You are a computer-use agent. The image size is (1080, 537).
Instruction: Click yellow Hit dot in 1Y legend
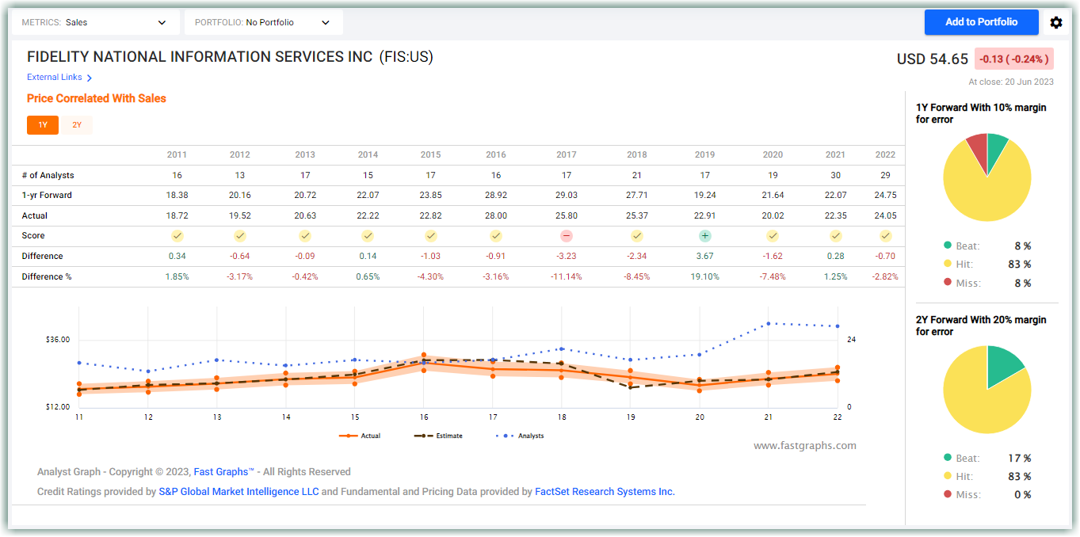[948, 265]
